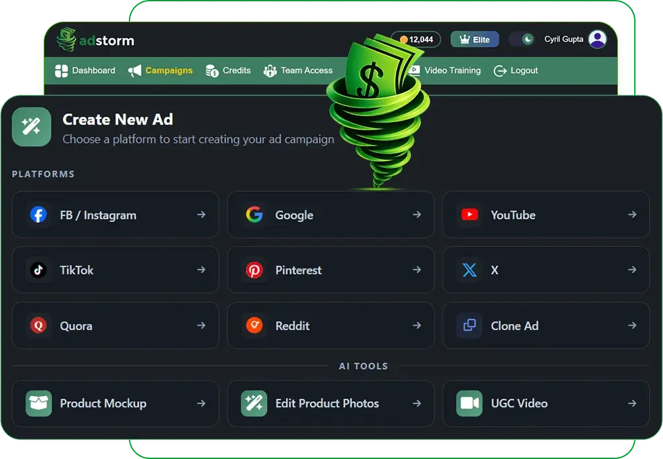Click the crown icon in Elite badge
663x459 pixels.
coord(464,40)
